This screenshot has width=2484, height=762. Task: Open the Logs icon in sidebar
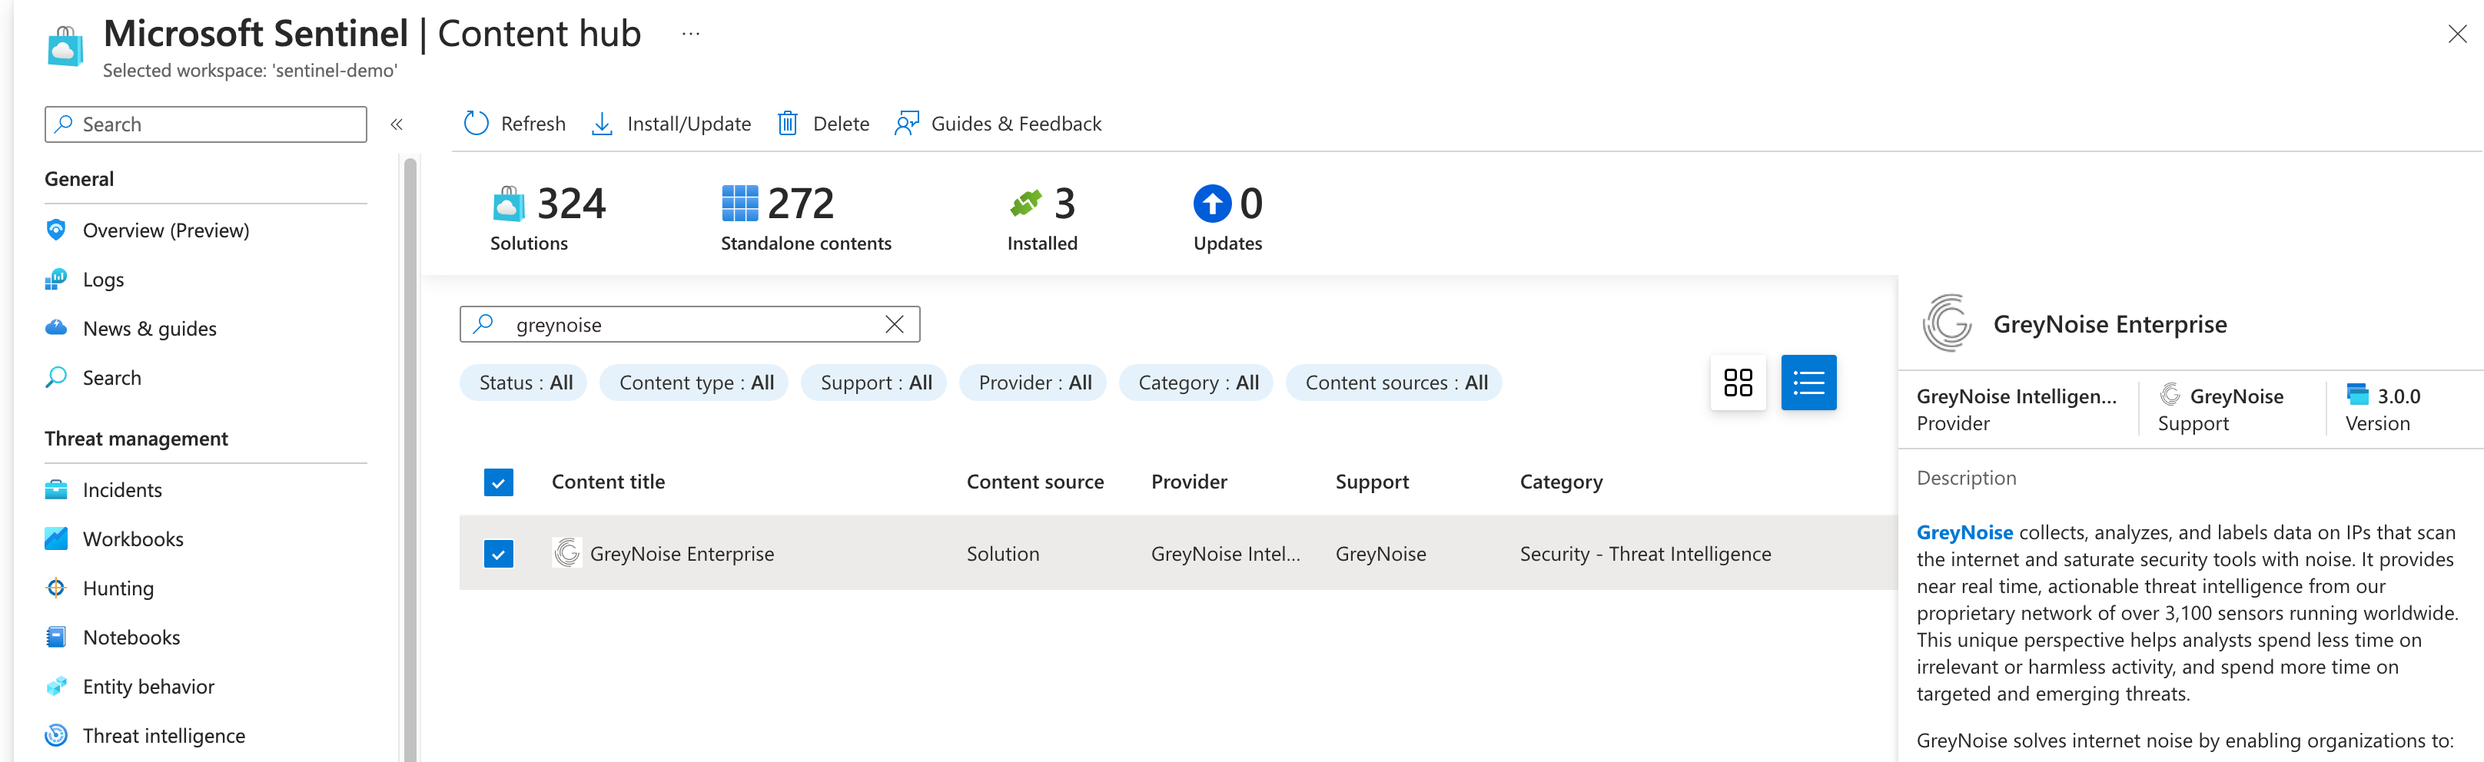(x=56, y=280)
